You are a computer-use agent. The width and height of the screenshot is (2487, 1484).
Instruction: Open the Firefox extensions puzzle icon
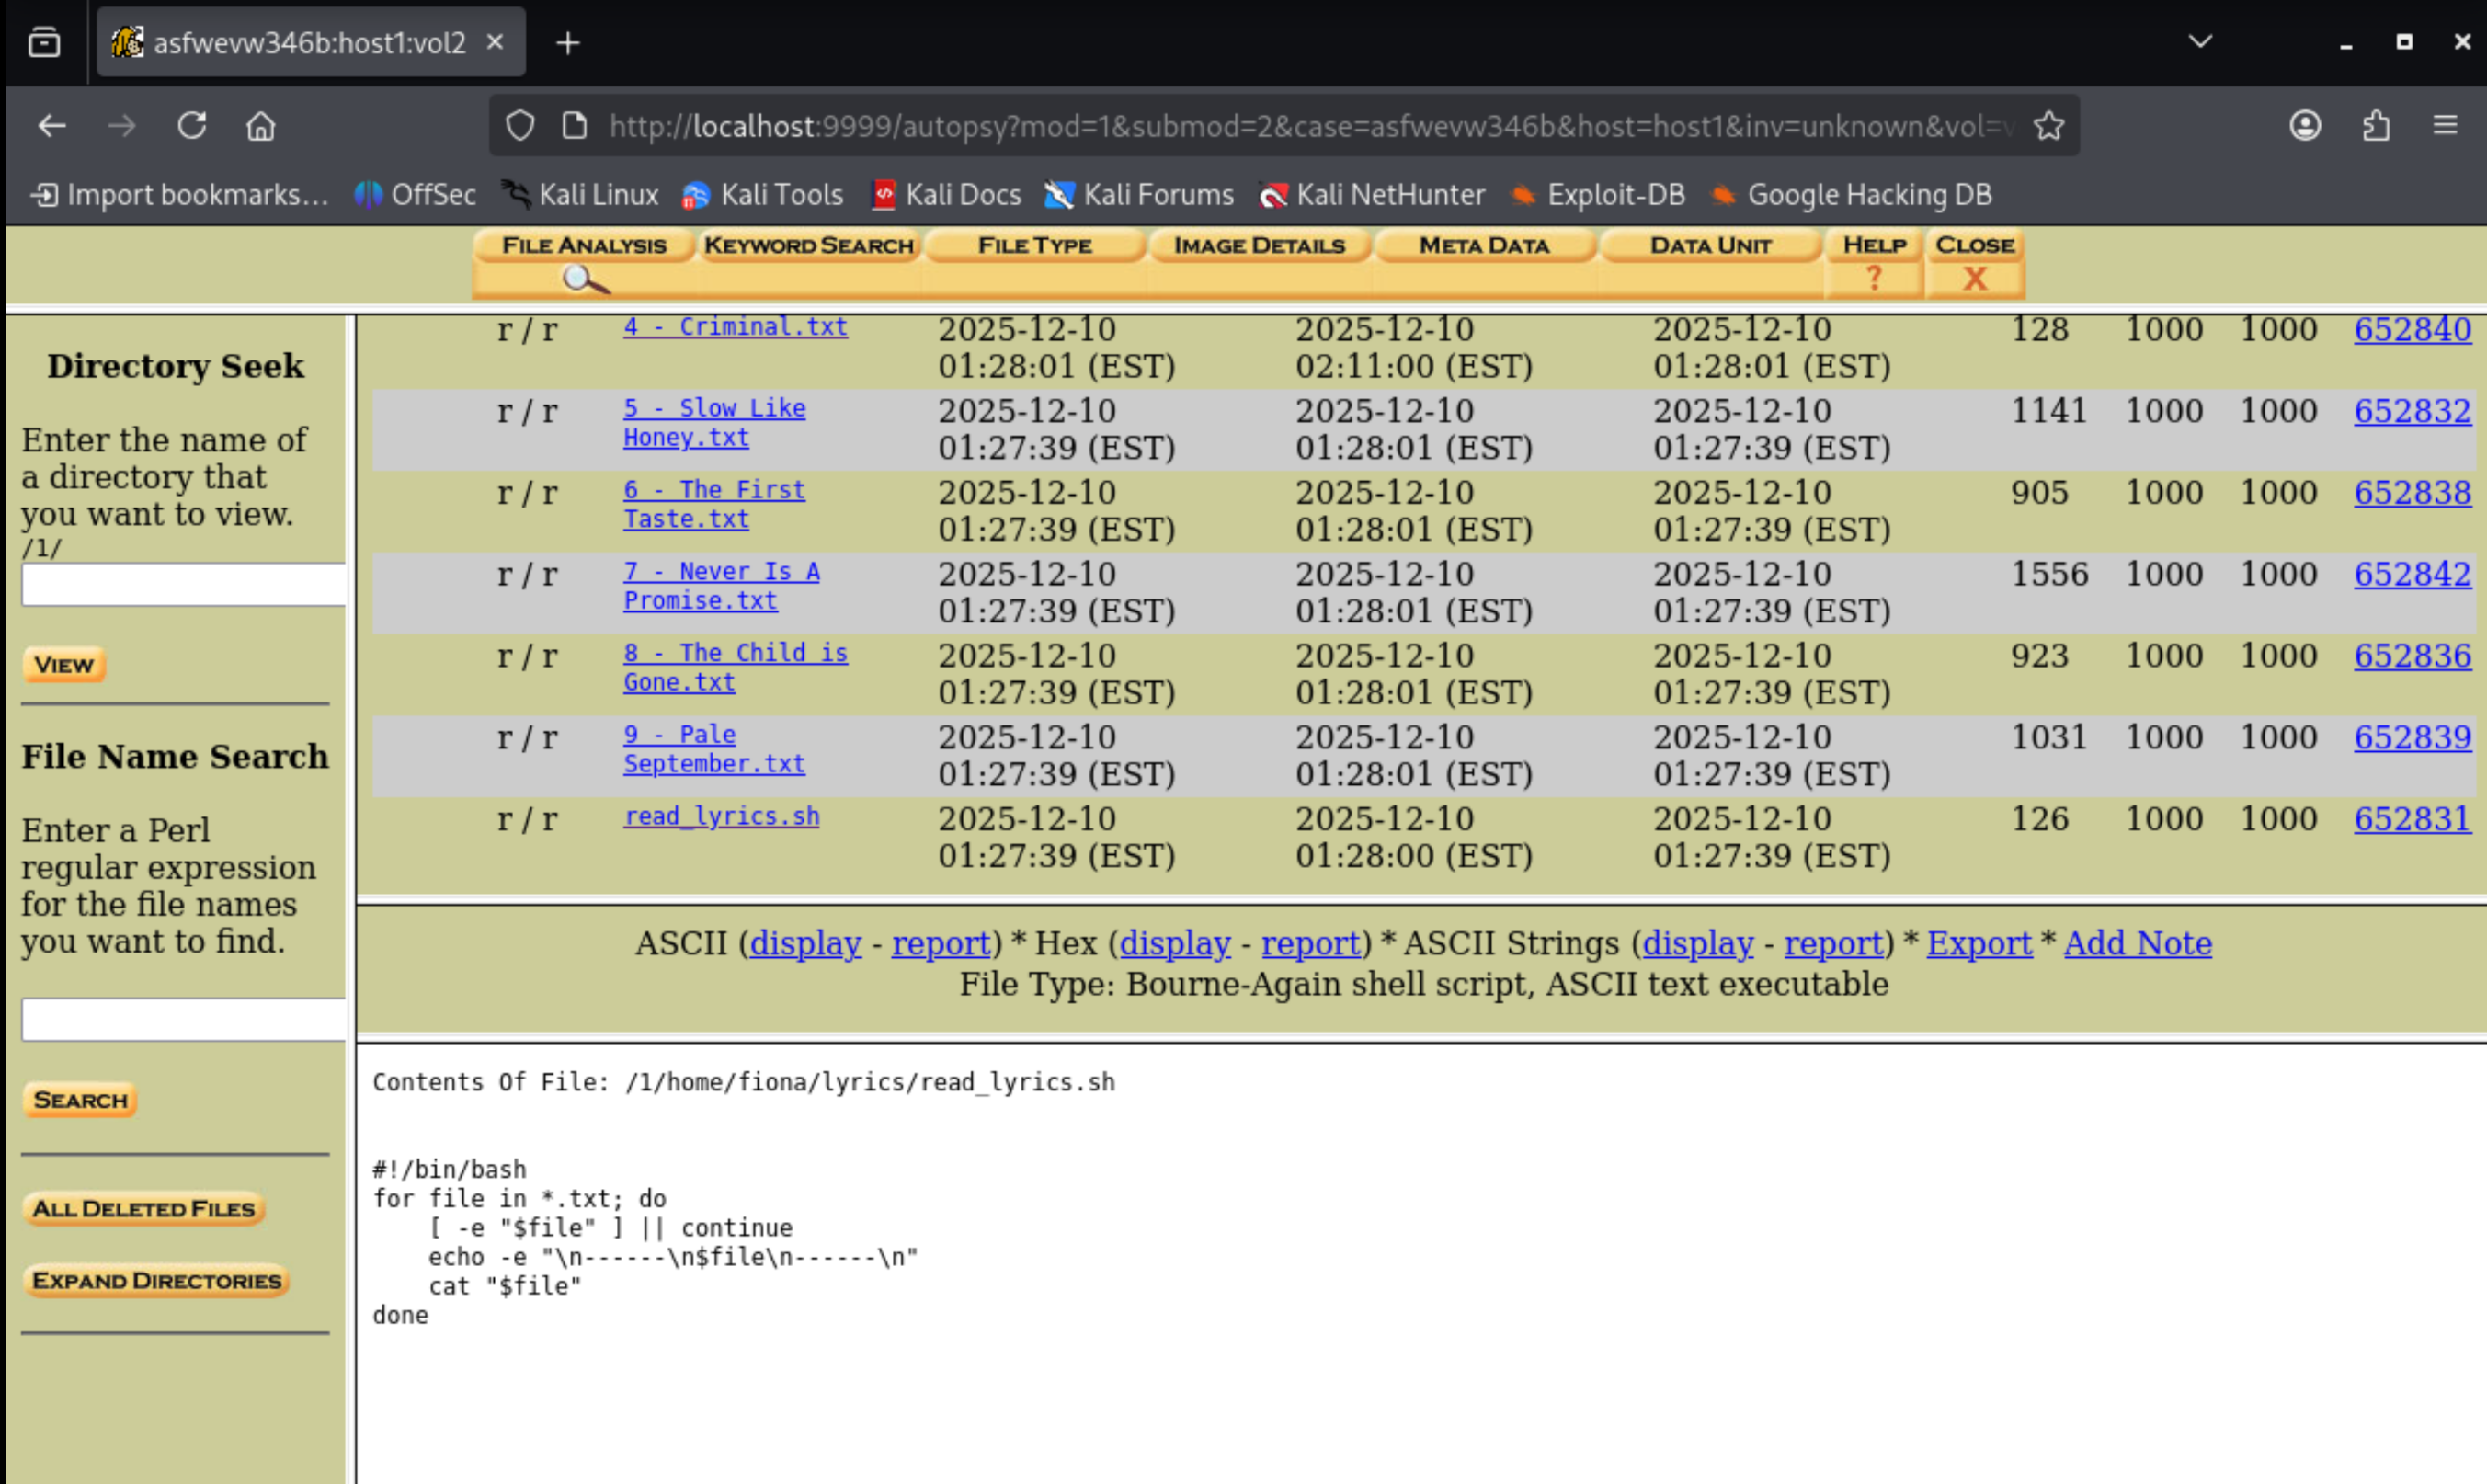pyautogui.click(x=2375, y=126)
